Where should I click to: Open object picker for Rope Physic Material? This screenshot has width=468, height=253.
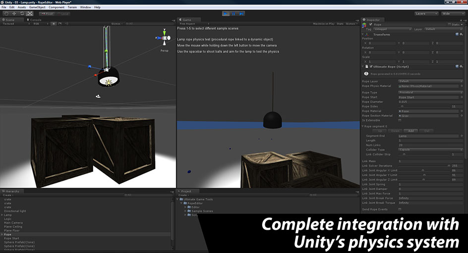(462, 86)
